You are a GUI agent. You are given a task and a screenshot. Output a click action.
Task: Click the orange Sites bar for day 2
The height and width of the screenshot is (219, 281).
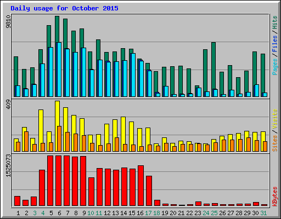click(26, 141)
